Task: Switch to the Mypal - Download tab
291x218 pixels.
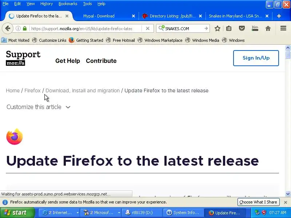Action: [99, 16]
